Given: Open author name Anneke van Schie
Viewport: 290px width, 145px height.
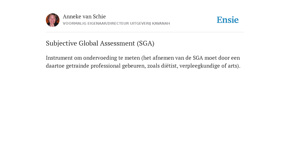Looking at the screenshot, I should pos(84,16).
